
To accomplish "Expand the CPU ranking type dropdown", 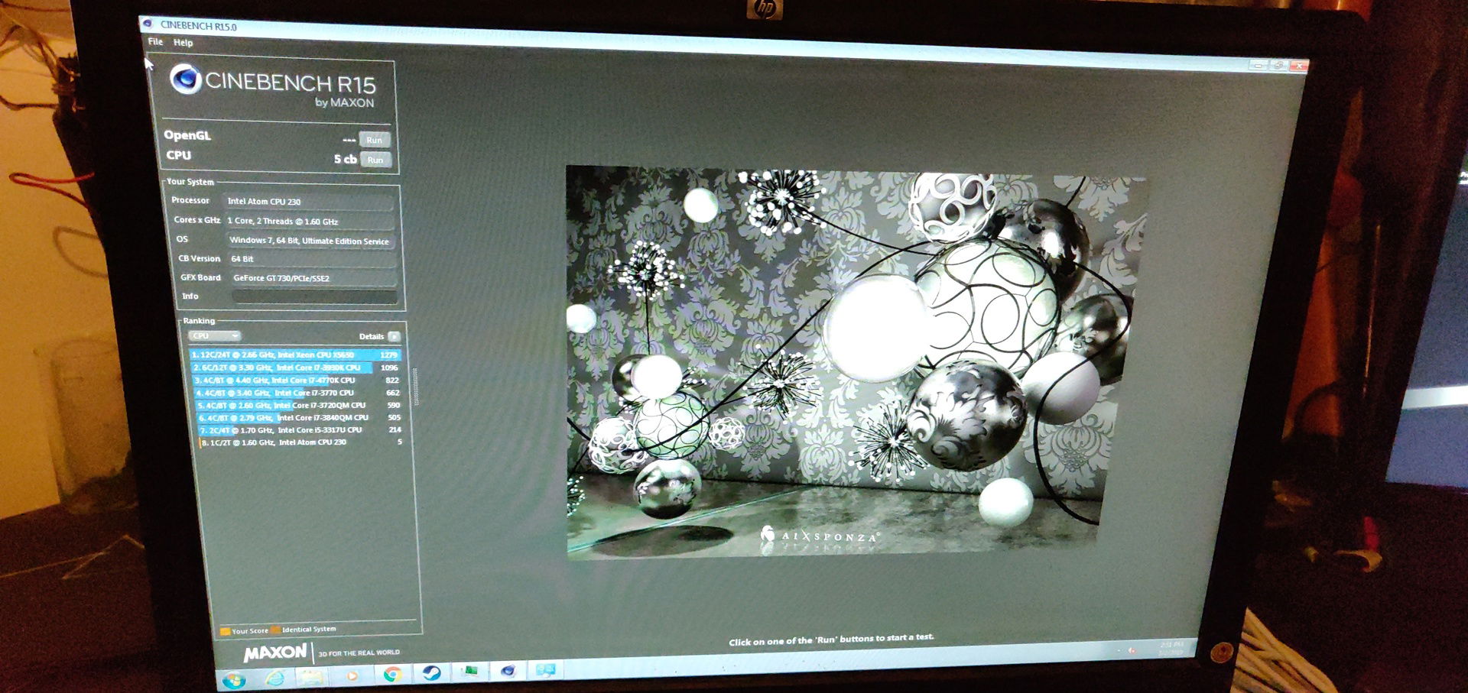I will [x=214, y=336].
